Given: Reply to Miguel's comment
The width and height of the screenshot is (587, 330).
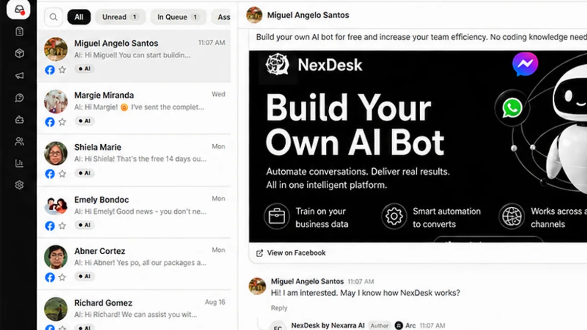Looking at the screenshot, I should [279, 308].
